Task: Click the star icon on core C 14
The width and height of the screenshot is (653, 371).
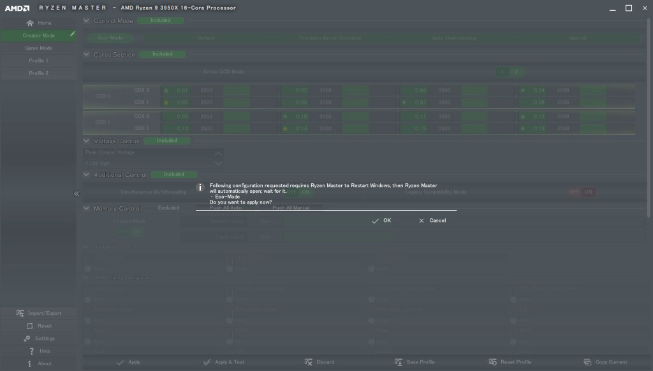Action: [285, 129]
